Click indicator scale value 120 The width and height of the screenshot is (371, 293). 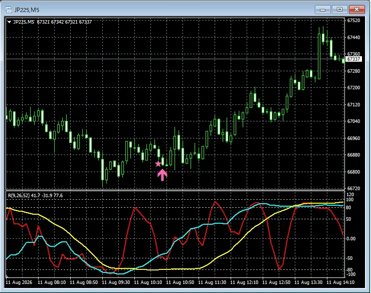click(350, 195)
